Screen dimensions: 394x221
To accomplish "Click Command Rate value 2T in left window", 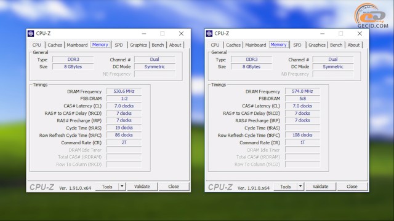I will 124,142.
